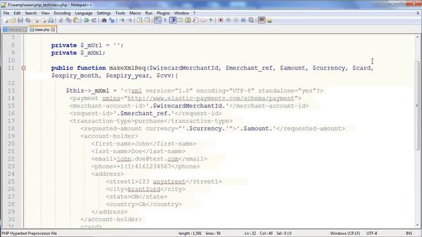Open the Settings menu

pyautogui.click(x=104, y=13)
